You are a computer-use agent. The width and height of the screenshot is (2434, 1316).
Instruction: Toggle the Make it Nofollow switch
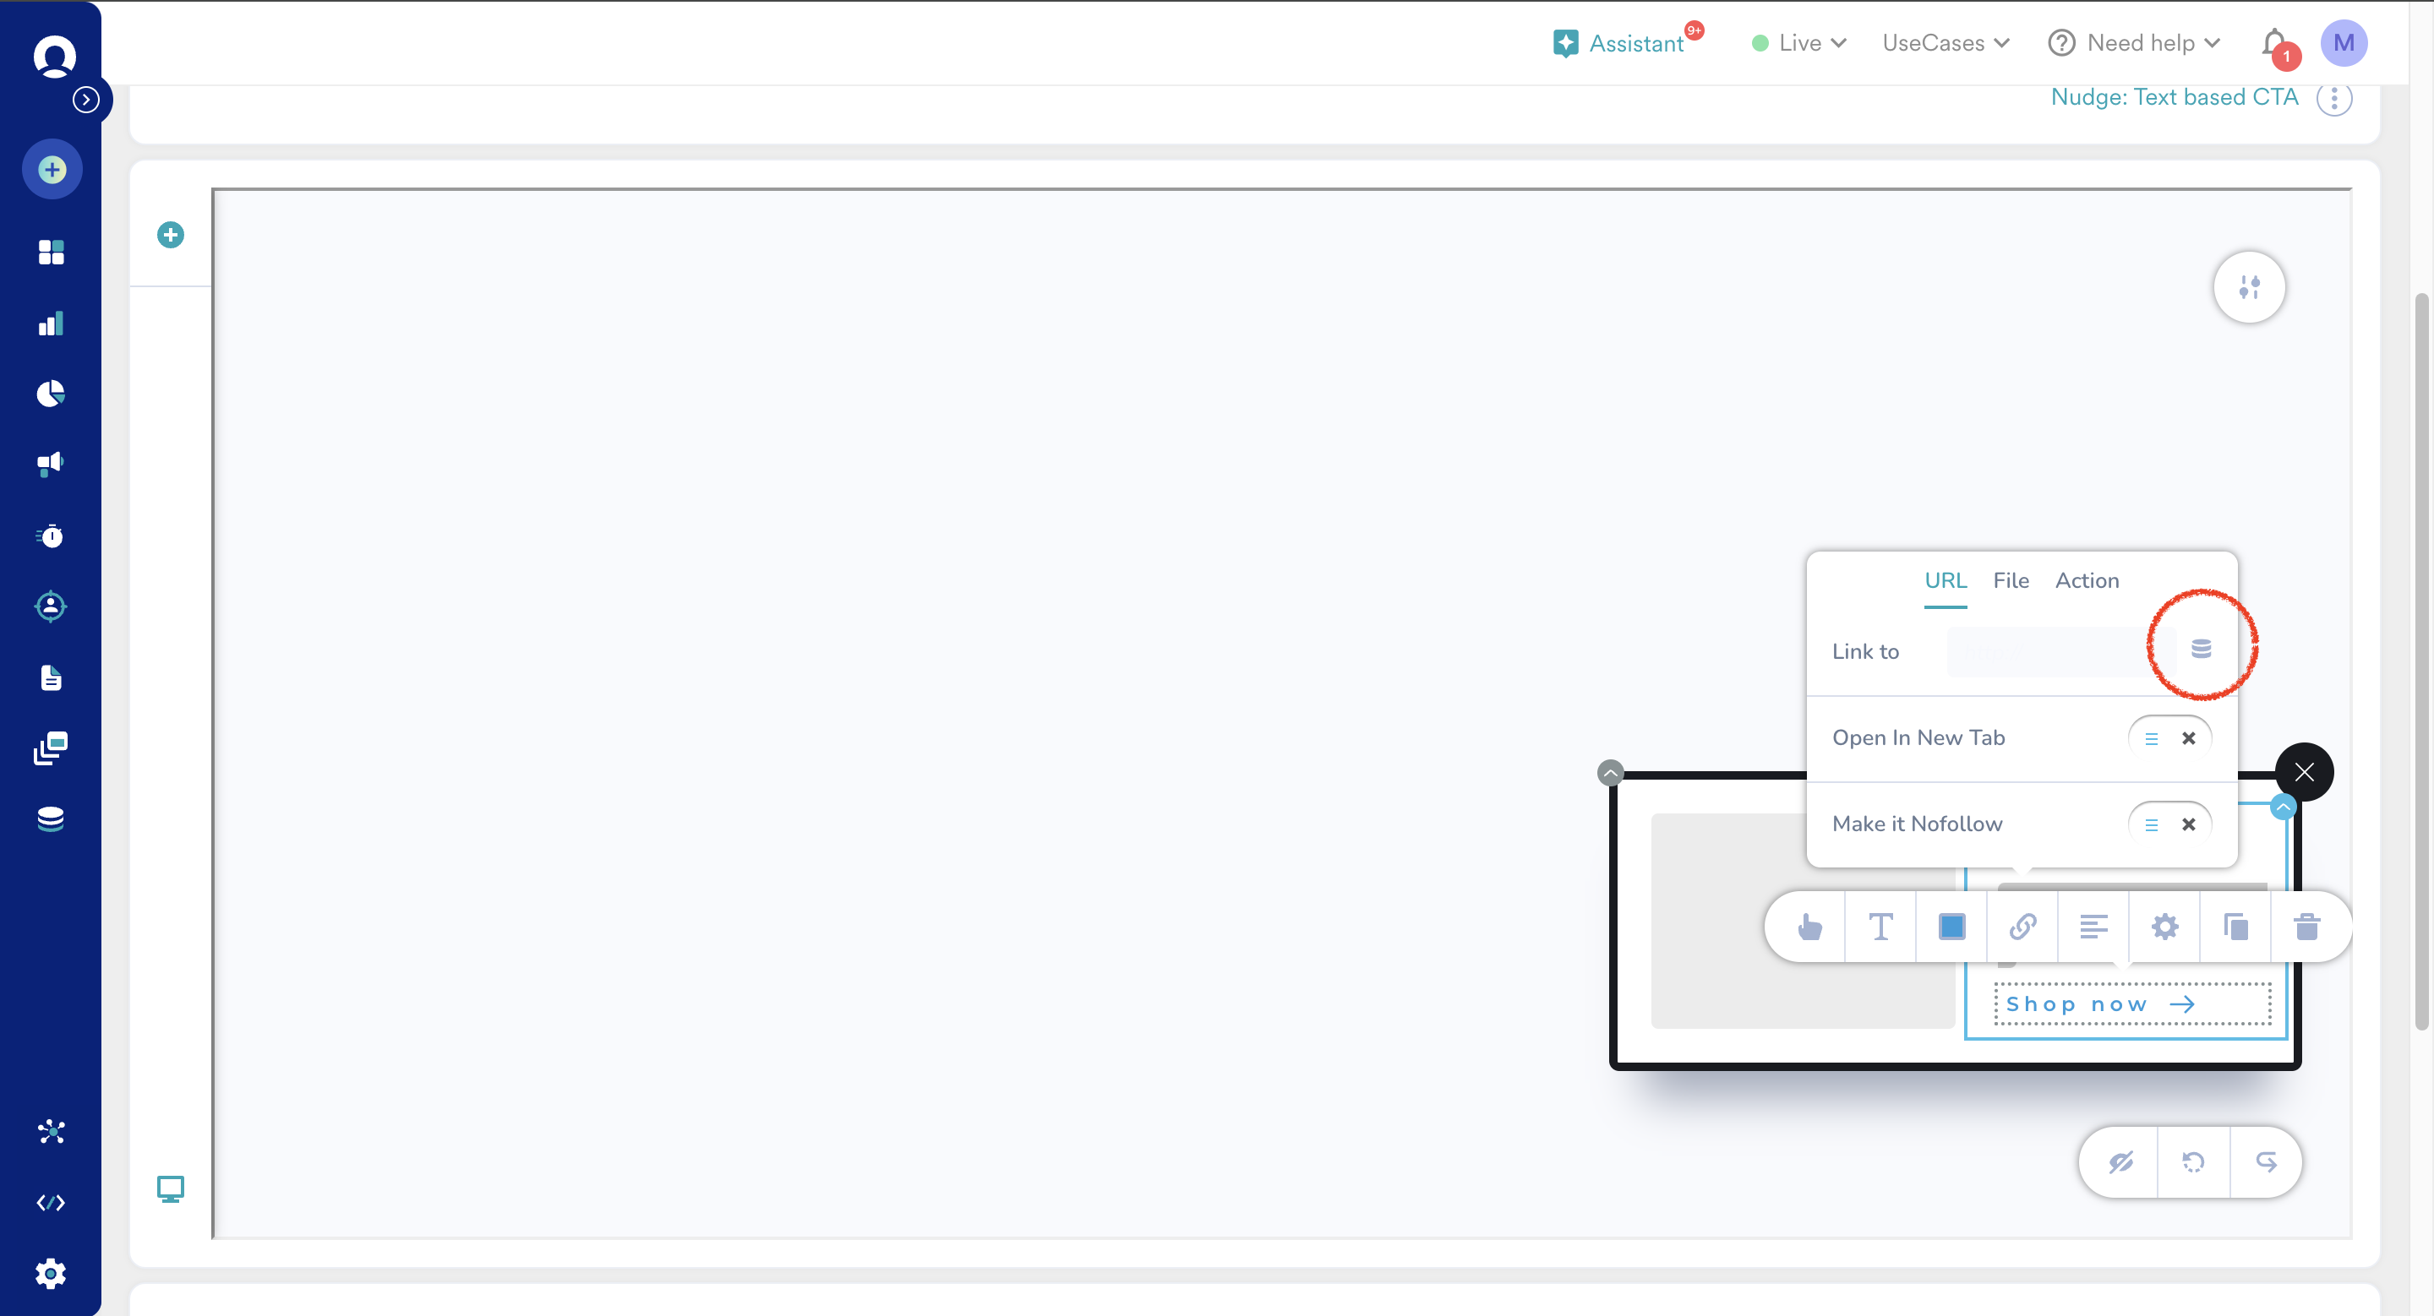[x=2169, y=824]
